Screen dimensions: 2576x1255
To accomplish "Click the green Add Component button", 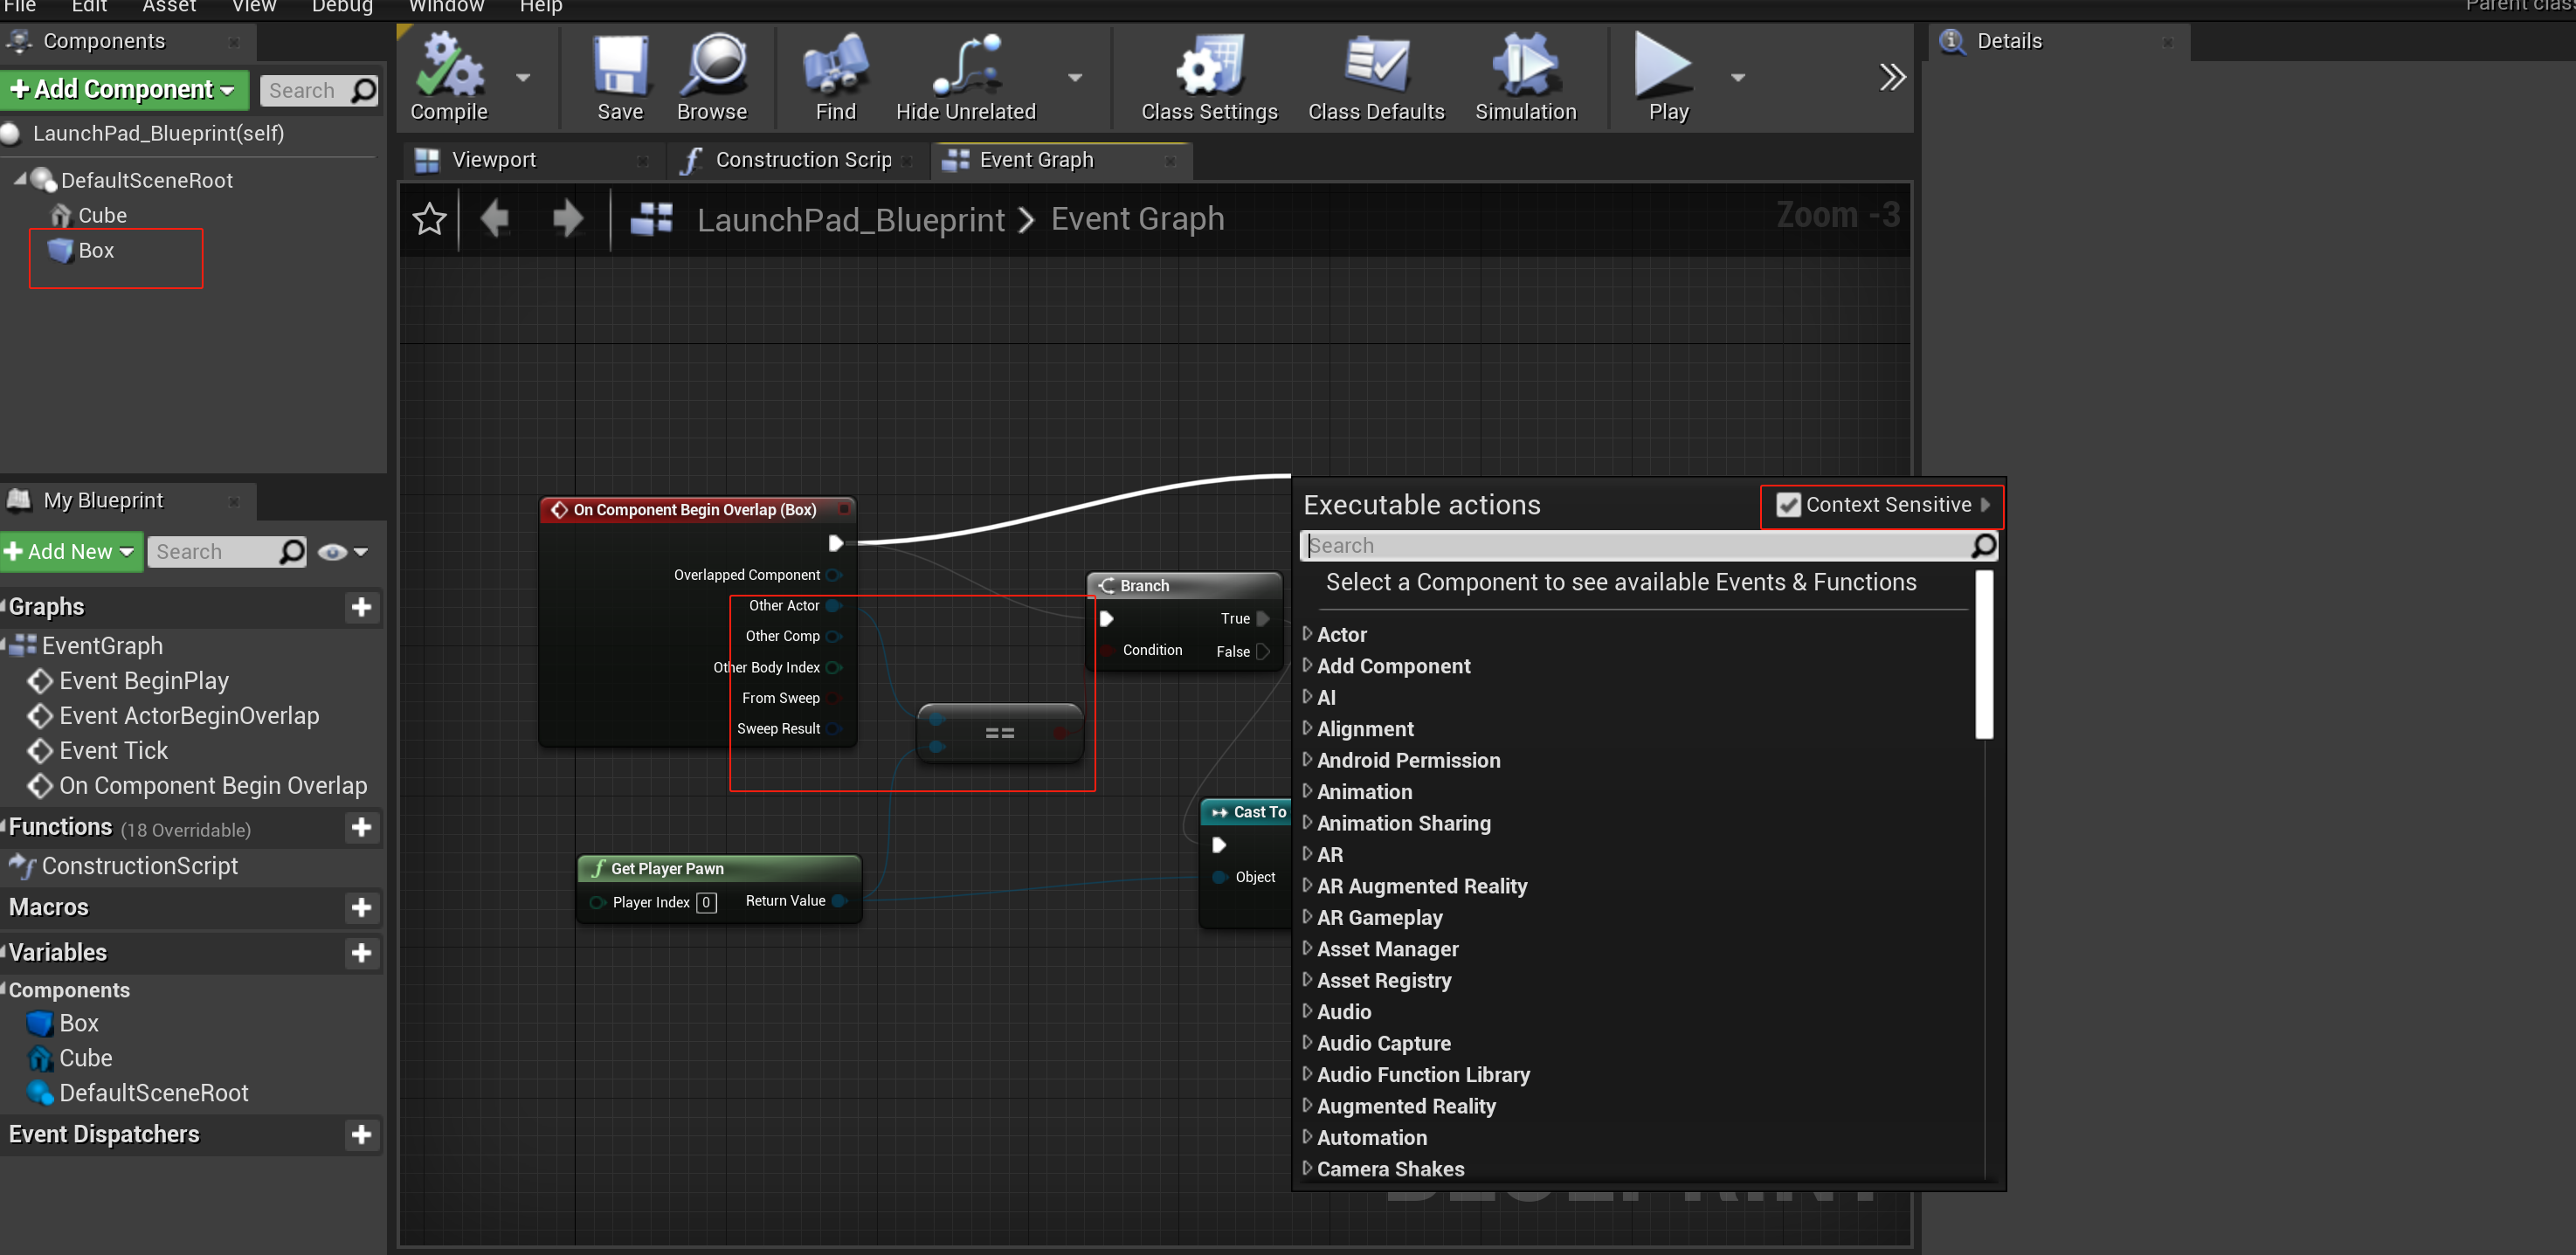I will pyautogui.click(x=123, y=90).
